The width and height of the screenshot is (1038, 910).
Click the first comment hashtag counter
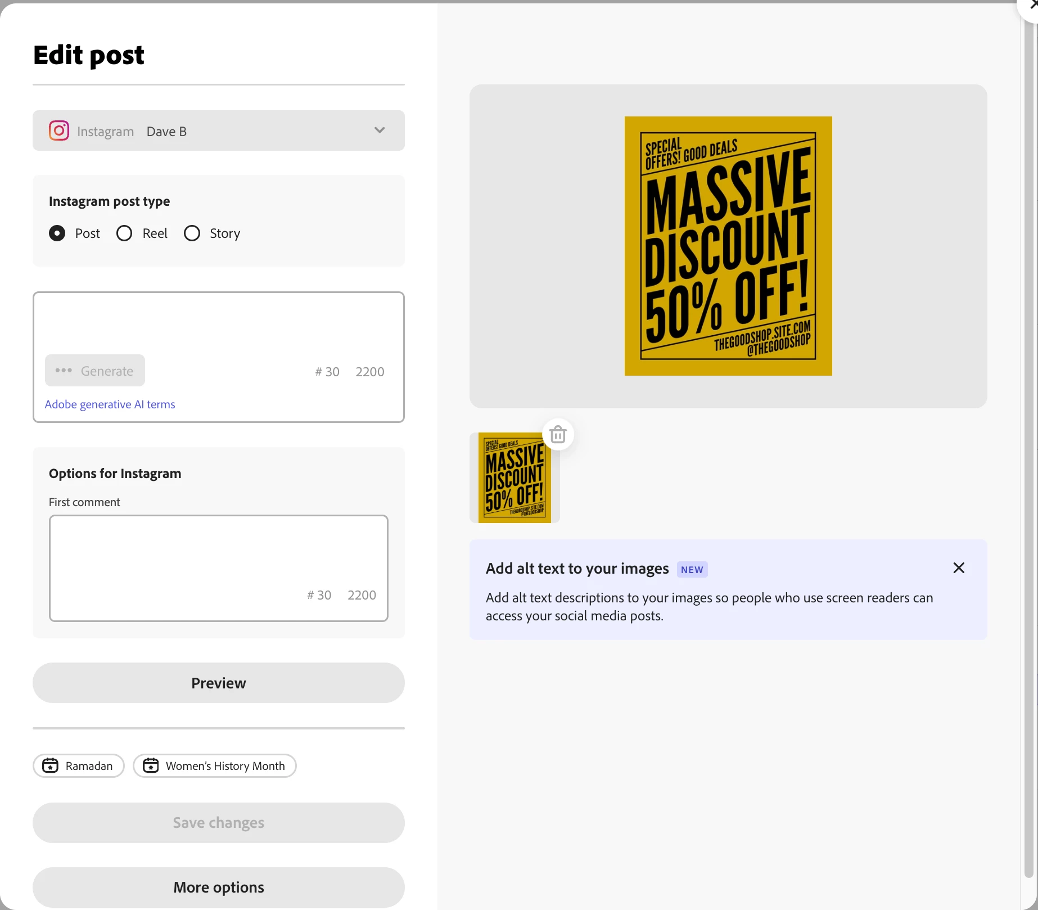click(319, 595)
